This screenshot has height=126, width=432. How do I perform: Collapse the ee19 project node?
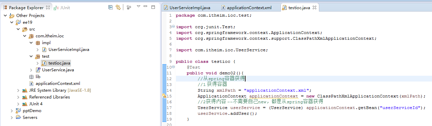point(12,22)
